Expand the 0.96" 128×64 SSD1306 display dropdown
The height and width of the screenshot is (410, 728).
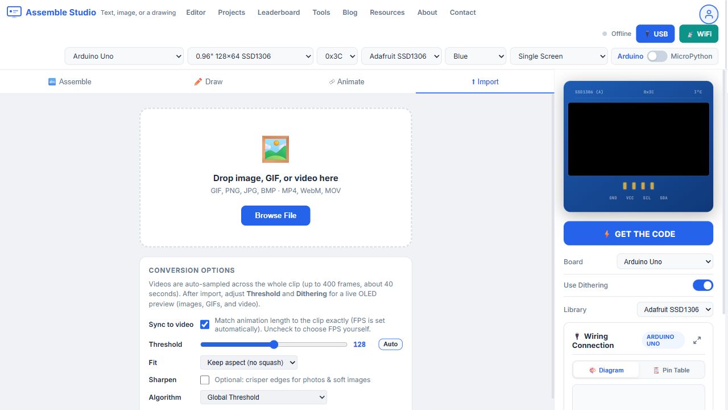click(250, 56)
